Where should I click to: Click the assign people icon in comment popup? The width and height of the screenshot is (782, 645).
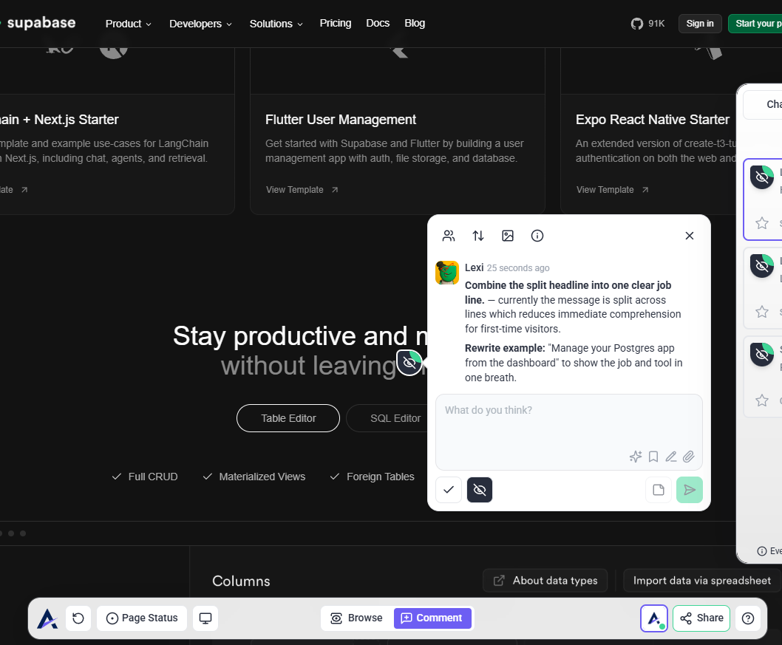click(x=449, y=236)
